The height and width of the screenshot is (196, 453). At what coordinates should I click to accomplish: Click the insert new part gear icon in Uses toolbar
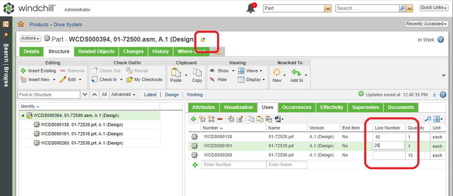(x=202, y=119)
